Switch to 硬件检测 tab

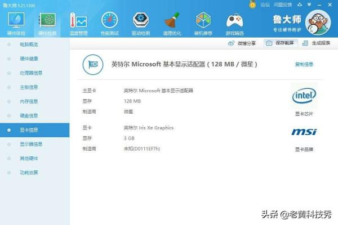(x=47, y=21)
